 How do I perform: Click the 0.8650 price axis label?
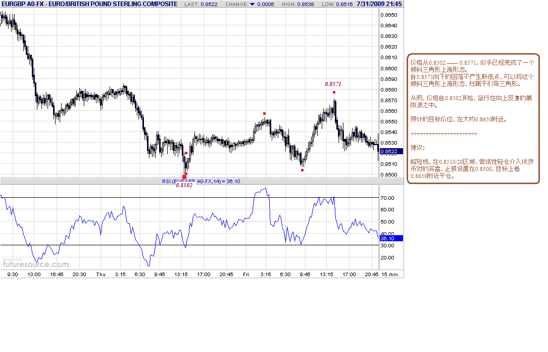(x=388, y=15)
